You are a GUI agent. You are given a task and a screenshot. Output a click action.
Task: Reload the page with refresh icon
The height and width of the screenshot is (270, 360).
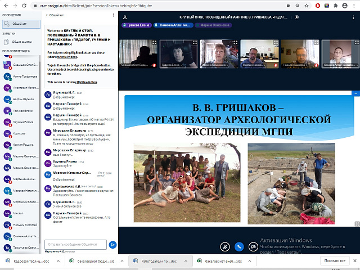[x=24, y=6]
